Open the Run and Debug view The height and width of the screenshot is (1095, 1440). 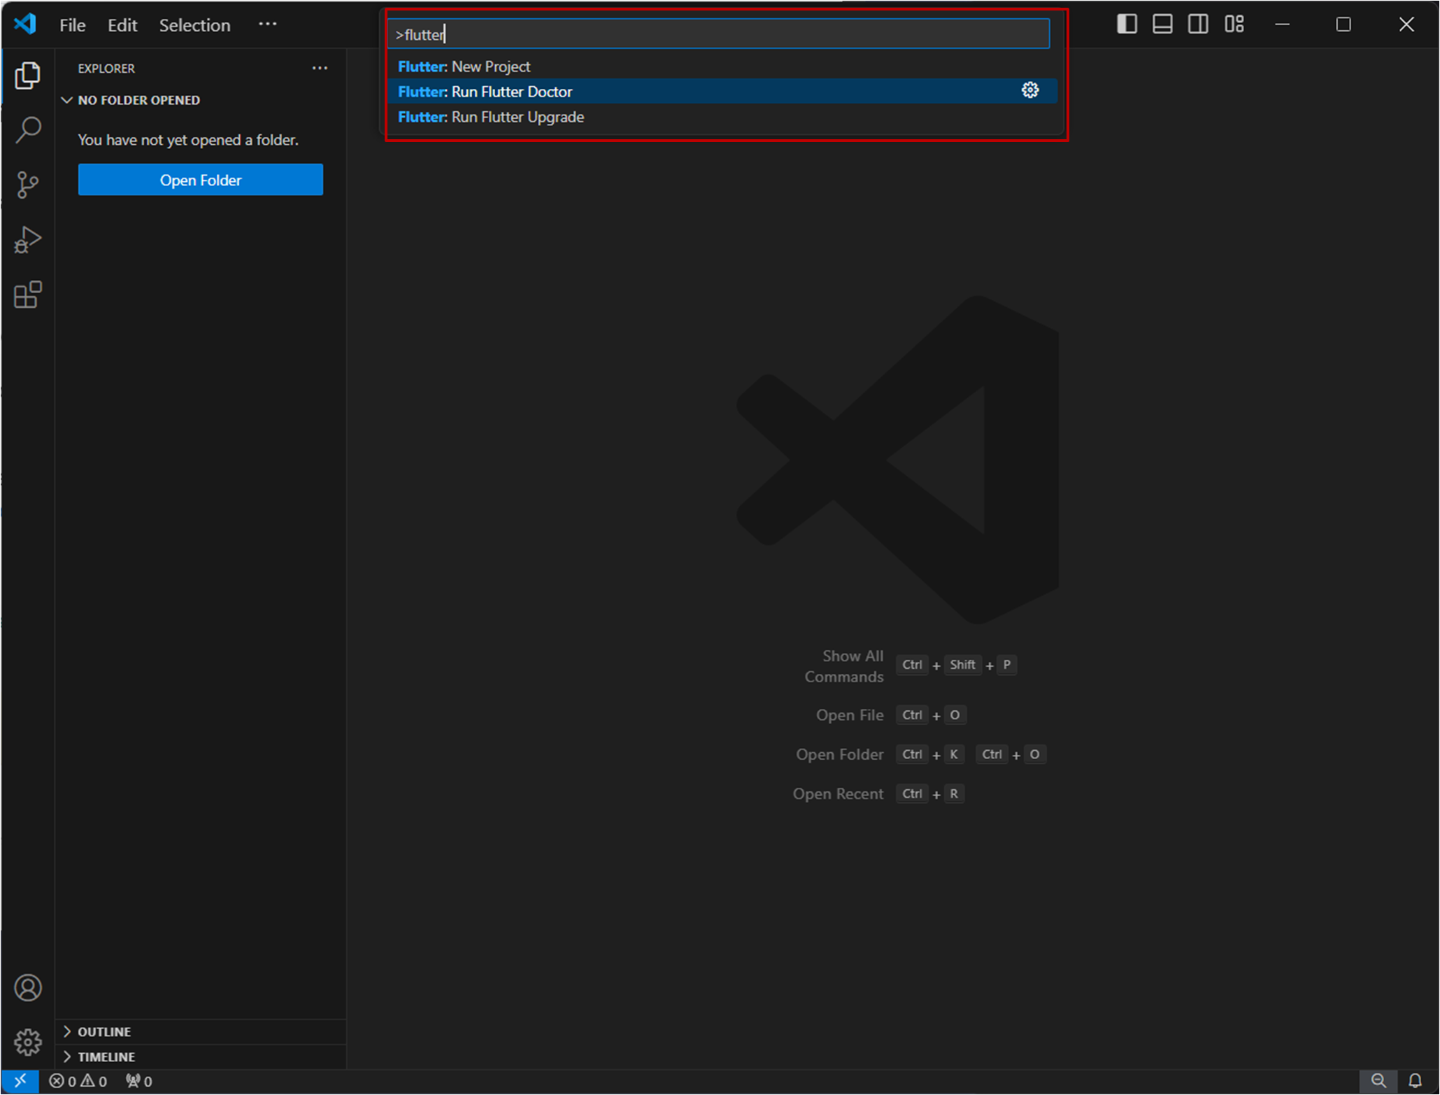[x=28, y=240]
